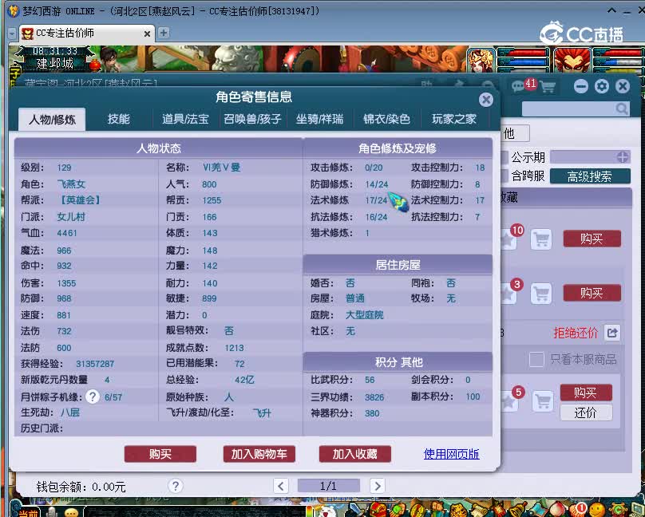Click the 【英雄会】 guild name

click(81, 200)
